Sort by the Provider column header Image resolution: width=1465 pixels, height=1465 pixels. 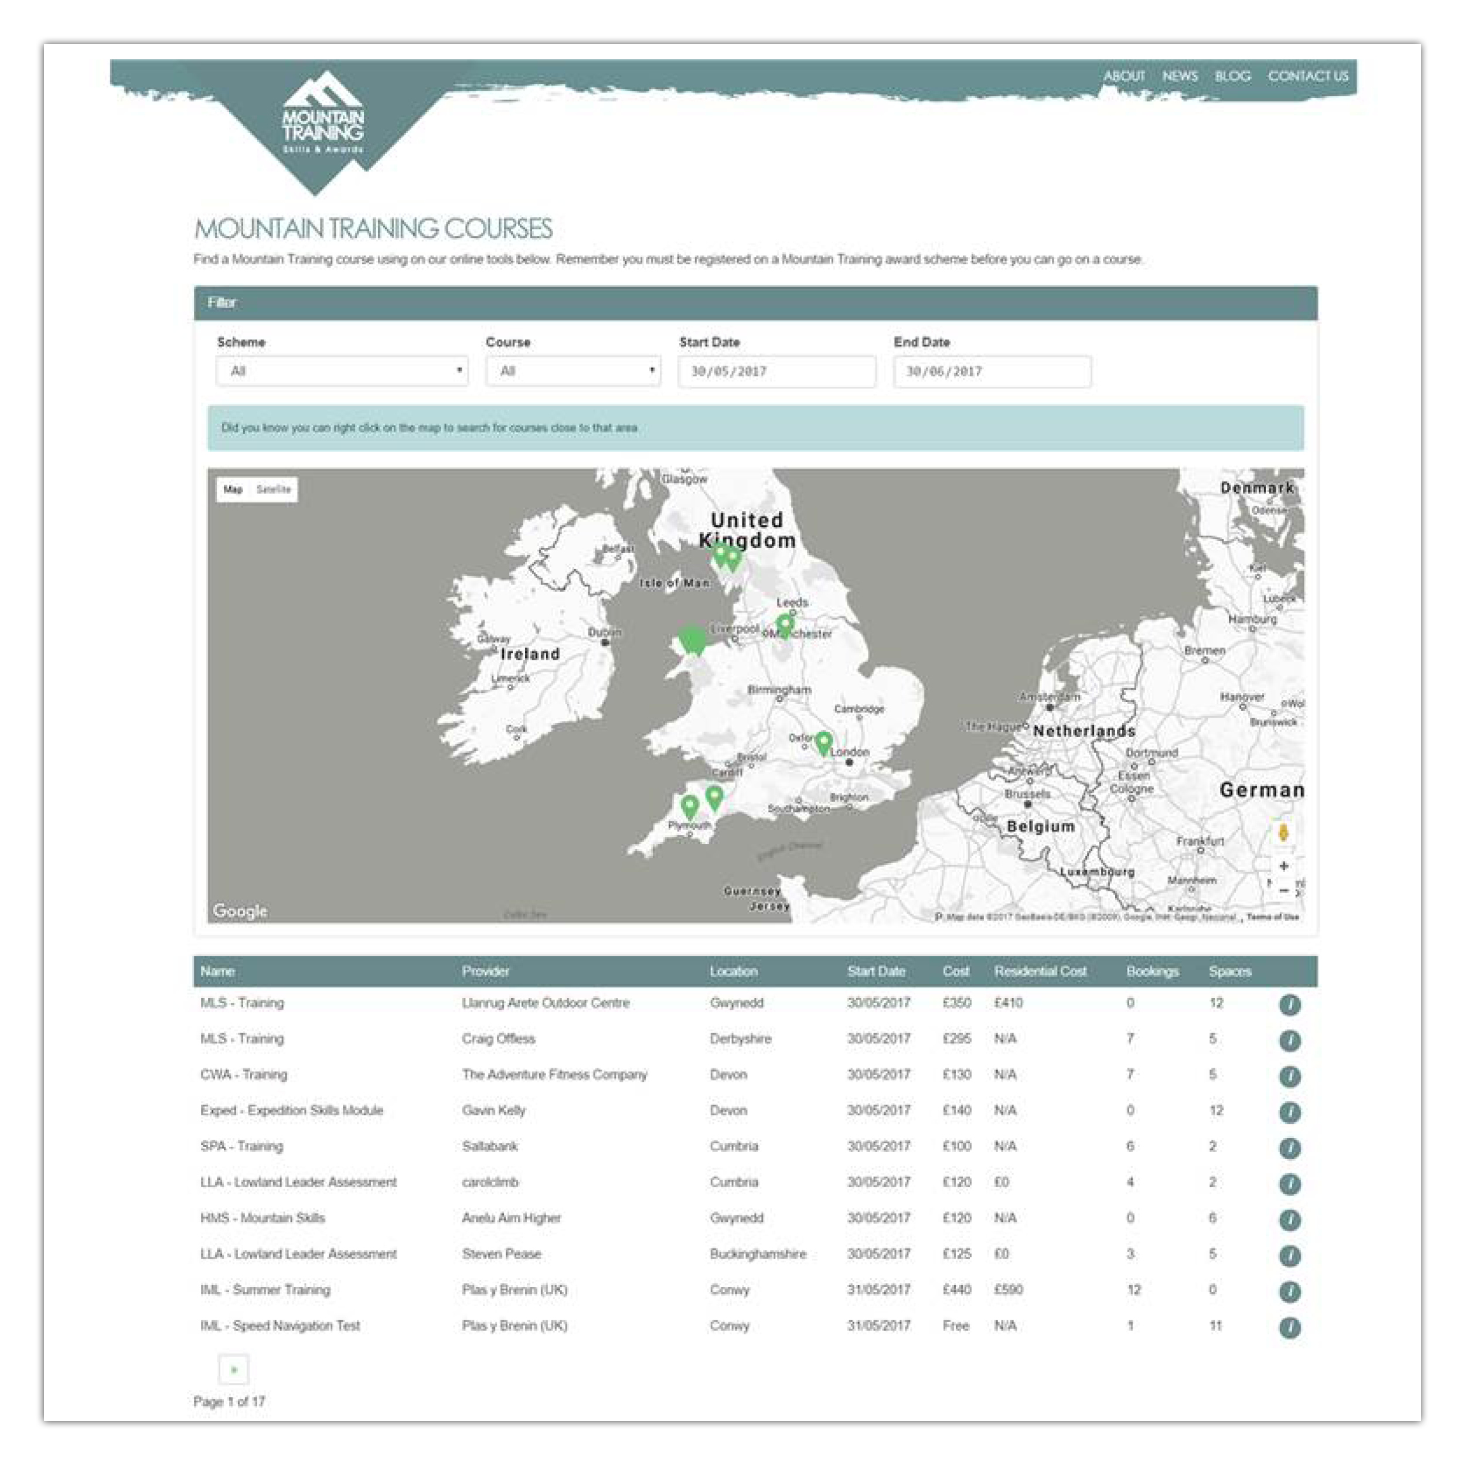tap(486, 972)
